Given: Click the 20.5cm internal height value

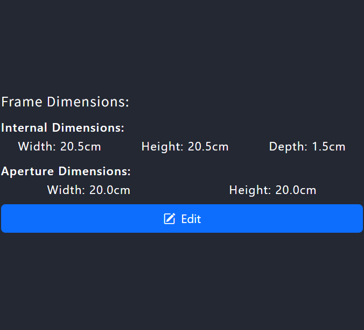Looking at the screenshot, I should click(x=208, y=146).
